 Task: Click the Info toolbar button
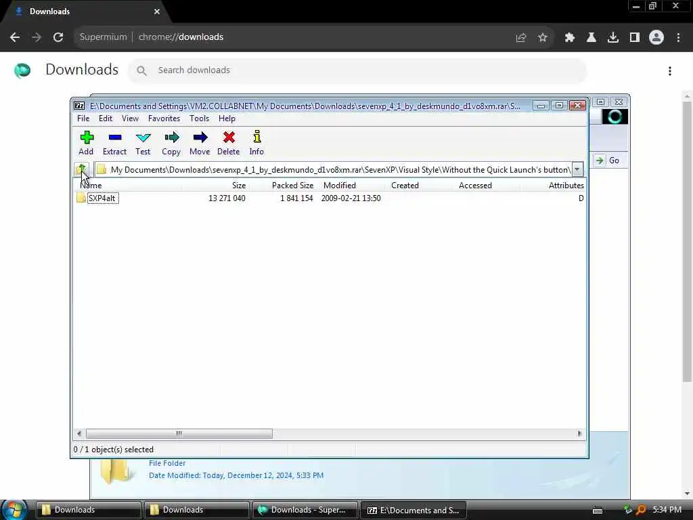tap(256, 143)
